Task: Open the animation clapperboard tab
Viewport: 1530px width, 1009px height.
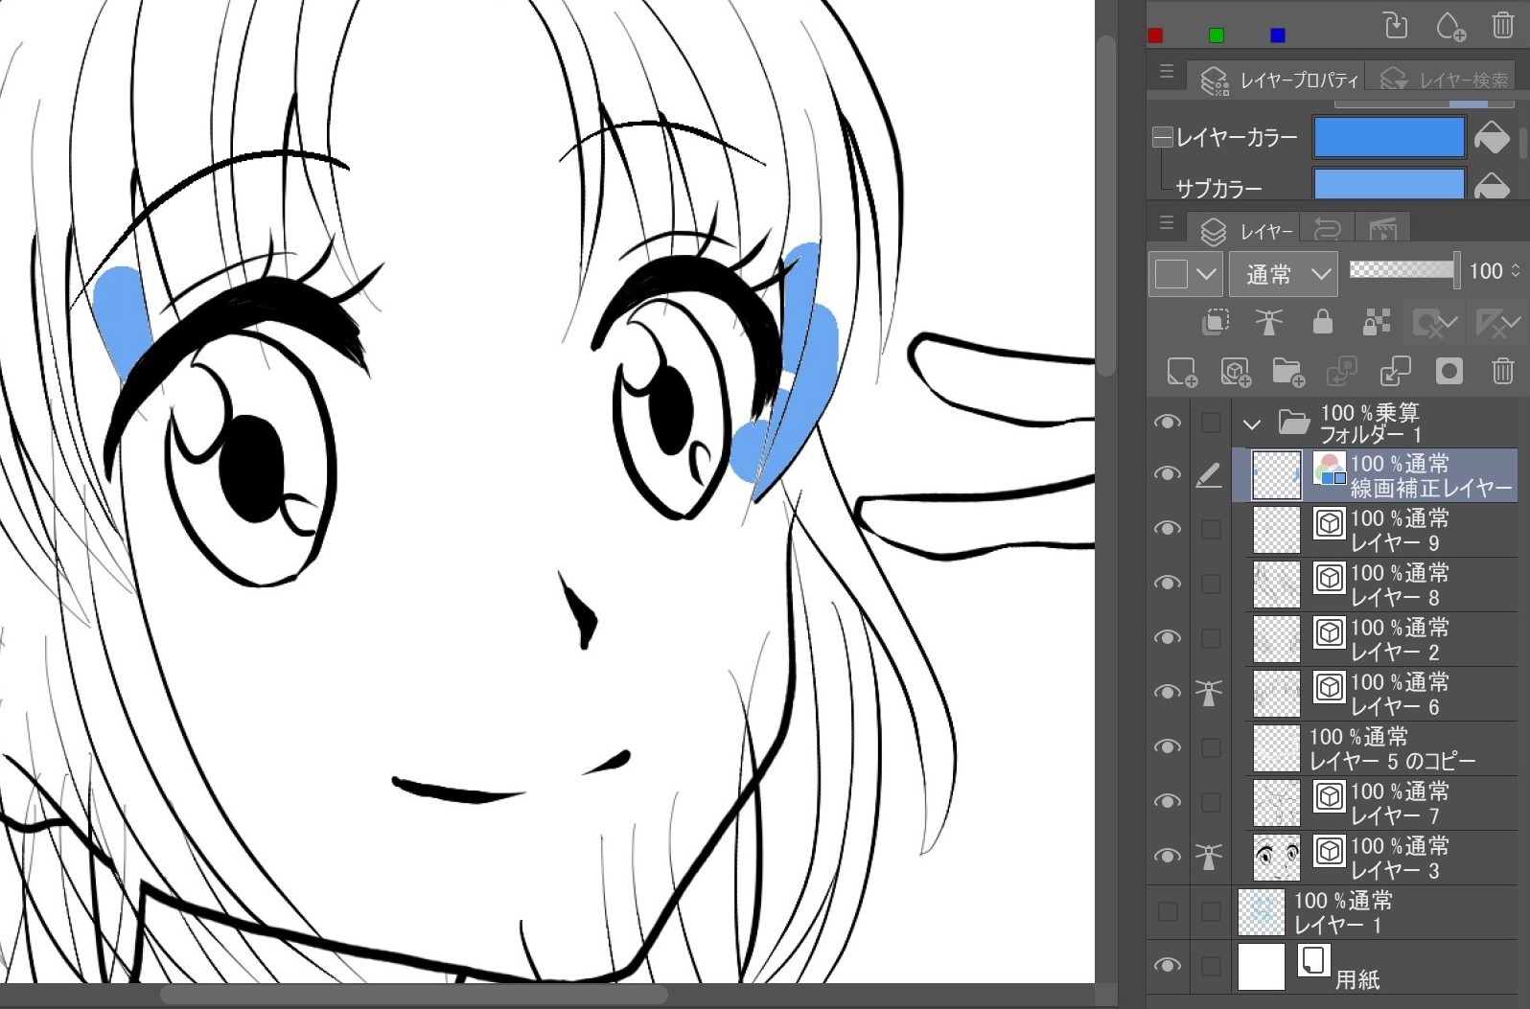Action: pyautogui.click(x=1382, y=228)
